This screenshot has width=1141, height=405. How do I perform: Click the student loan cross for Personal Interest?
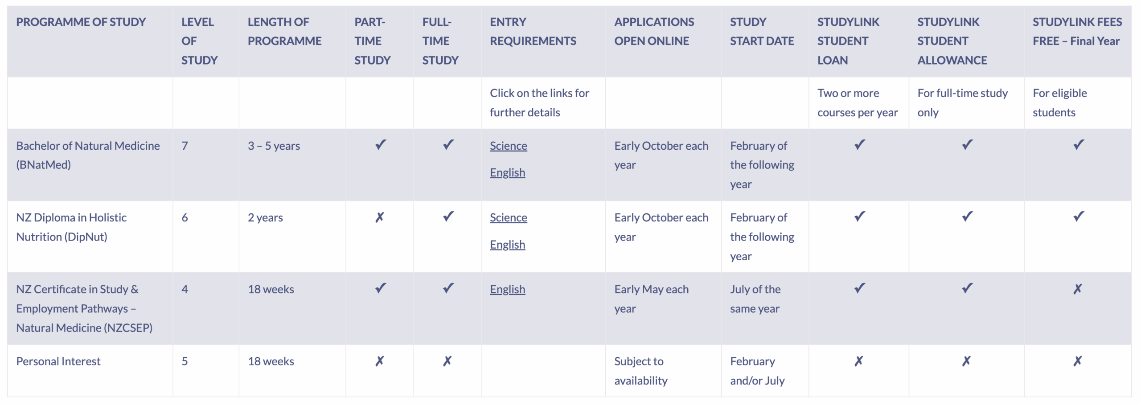click(858, 361)
